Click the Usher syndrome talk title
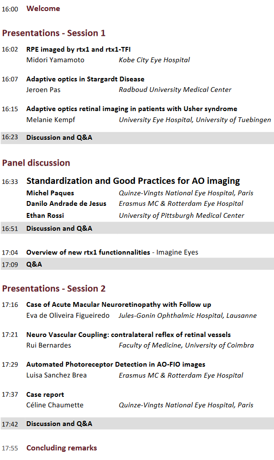 (x=132, y=109)
